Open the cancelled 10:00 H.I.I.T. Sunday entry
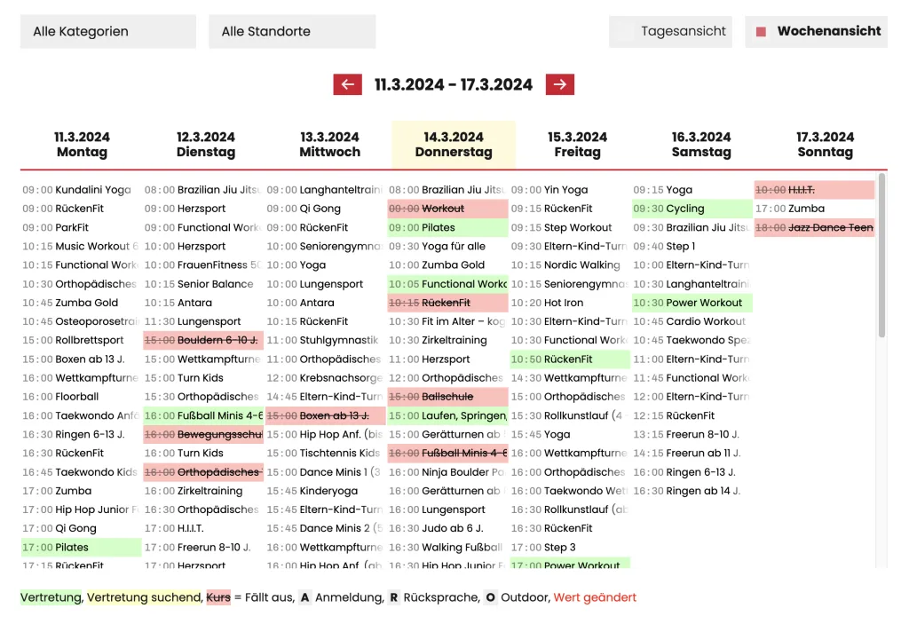 [x=814, y=190]
